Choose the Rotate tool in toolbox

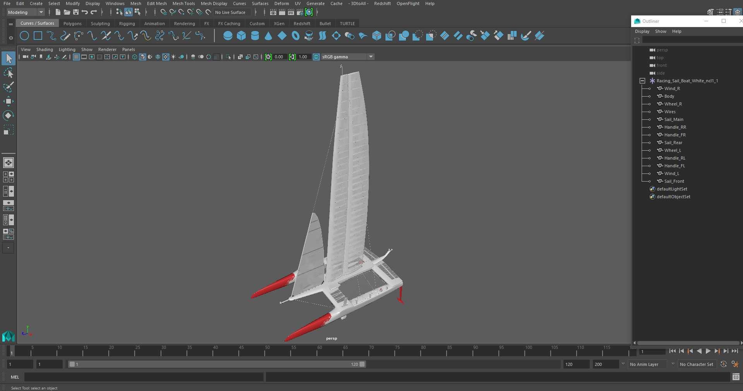point(8,116)
